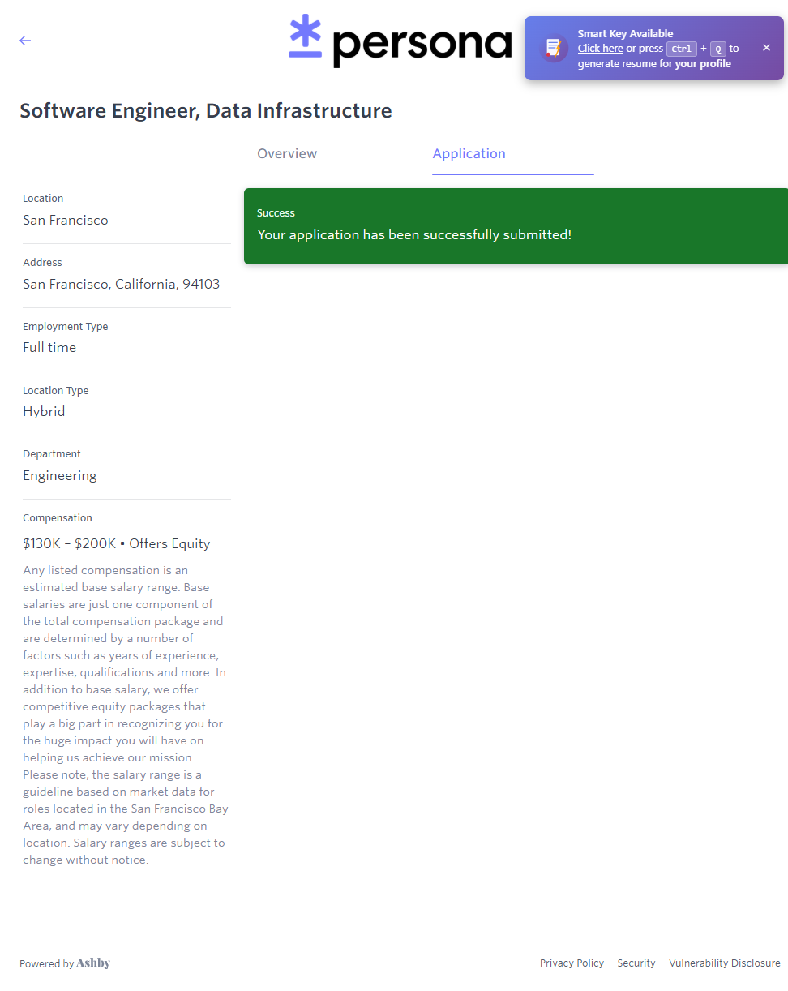Click the Smart Key resume icon
Image resolution: width=788 pixels, height=991 pixels.
pos(555,48)
